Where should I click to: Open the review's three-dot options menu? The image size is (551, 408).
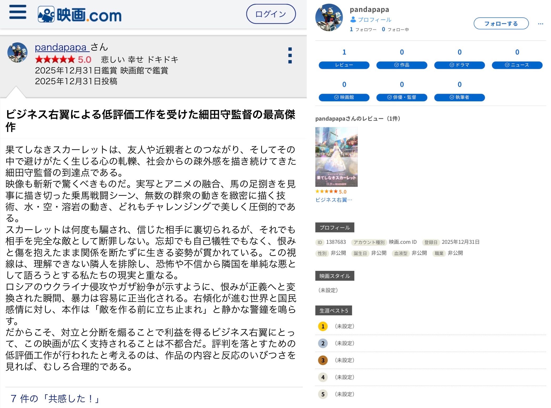tap(290, 55)
